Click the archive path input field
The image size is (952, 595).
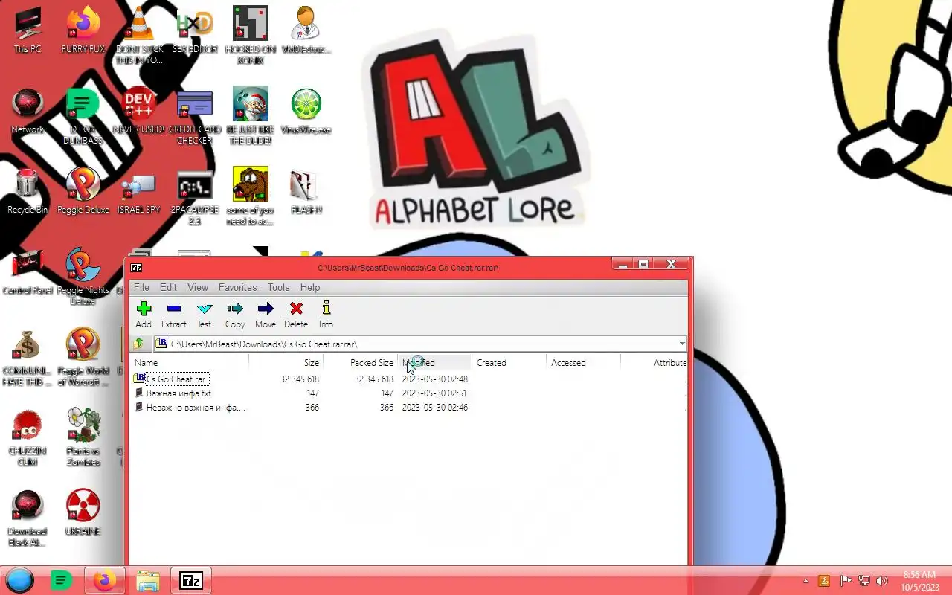click(x=421, y=344)
